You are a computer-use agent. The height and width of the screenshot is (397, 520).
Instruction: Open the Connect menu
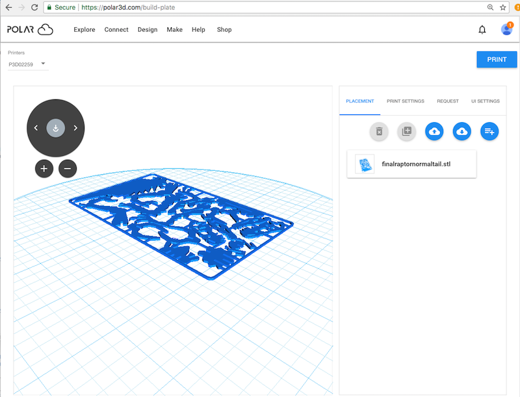tap(116, 29)
